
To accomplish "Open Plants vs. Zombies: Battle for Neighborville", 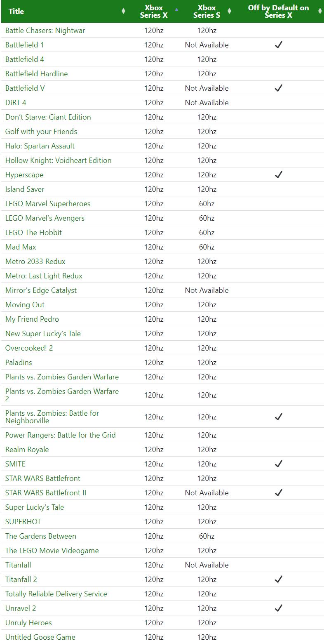I will [x=52, y=417].
